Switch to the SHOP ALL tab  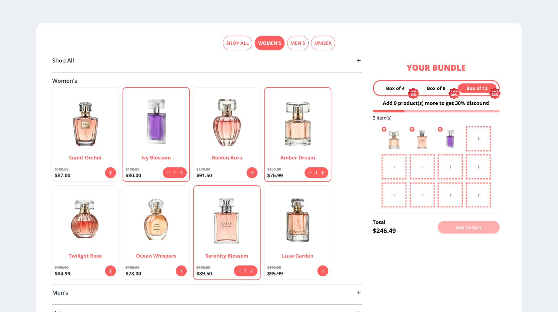(x=237, y=43)
